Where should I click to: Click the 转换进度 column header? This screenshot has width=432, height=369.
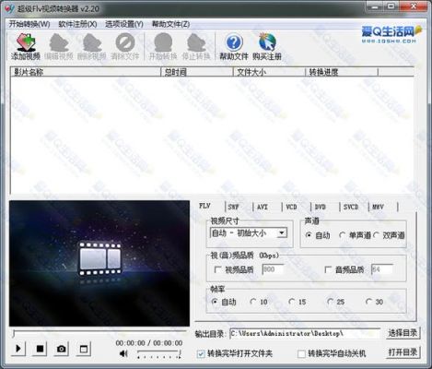click(x=342, y=72)
